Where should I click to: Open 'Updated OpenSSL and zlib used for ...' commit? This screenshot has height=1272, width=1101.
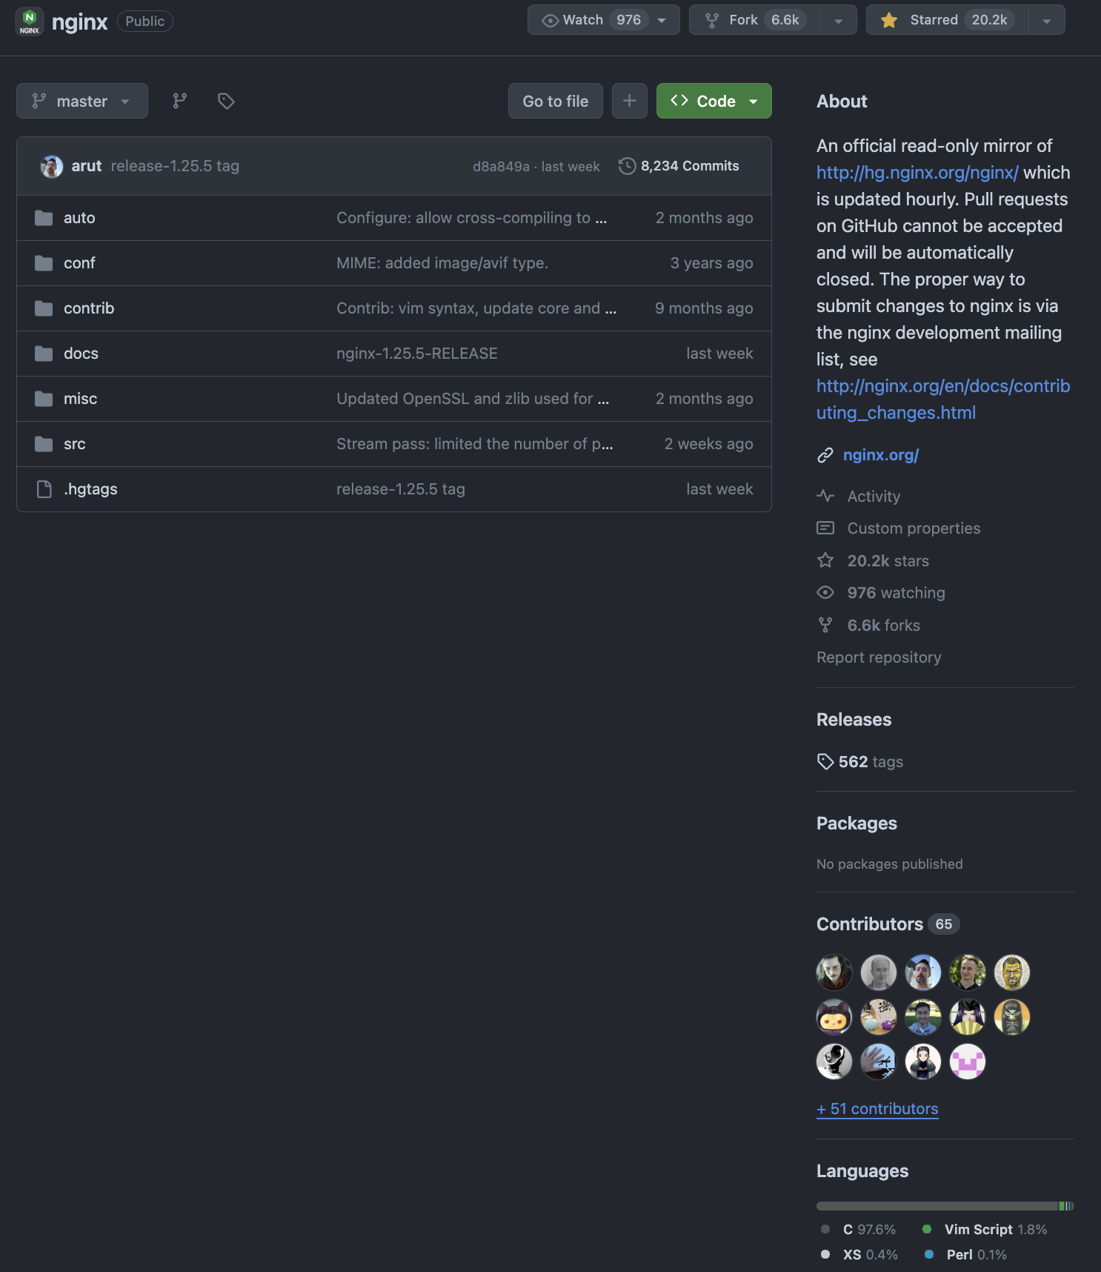tap(473, 399)
